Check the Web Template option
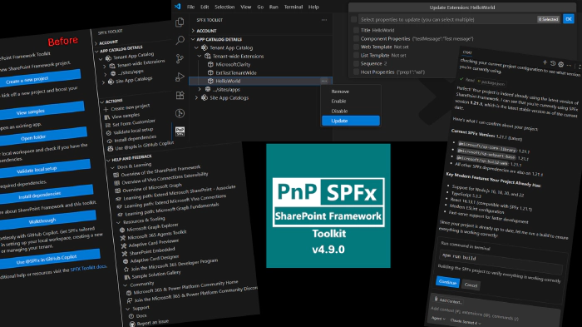Image resolution: width=582 pixels, height=327 pixels. (357, 47)
